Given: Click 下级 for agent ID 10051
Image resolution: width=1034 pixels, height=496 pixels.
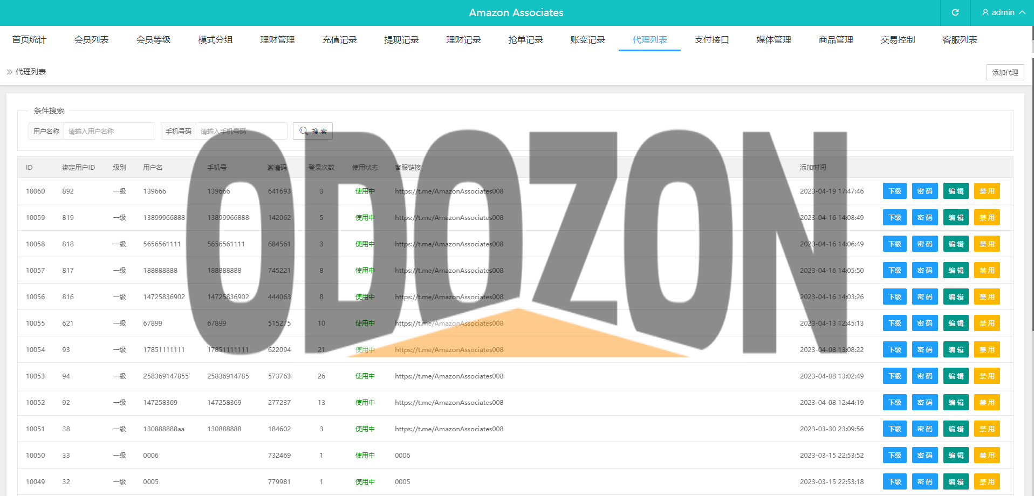Looking at the screenshot, I should coord(895,429).
